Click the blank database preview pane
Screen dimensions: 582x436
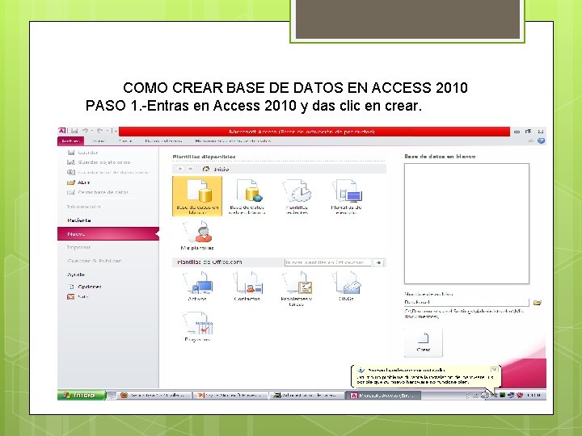tap(466, 224)
